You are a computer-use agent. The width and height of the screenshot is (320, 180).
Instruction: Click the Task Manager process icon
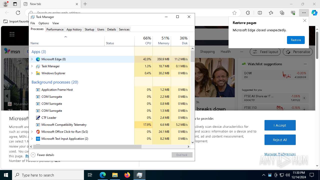[x=38, y=66]
